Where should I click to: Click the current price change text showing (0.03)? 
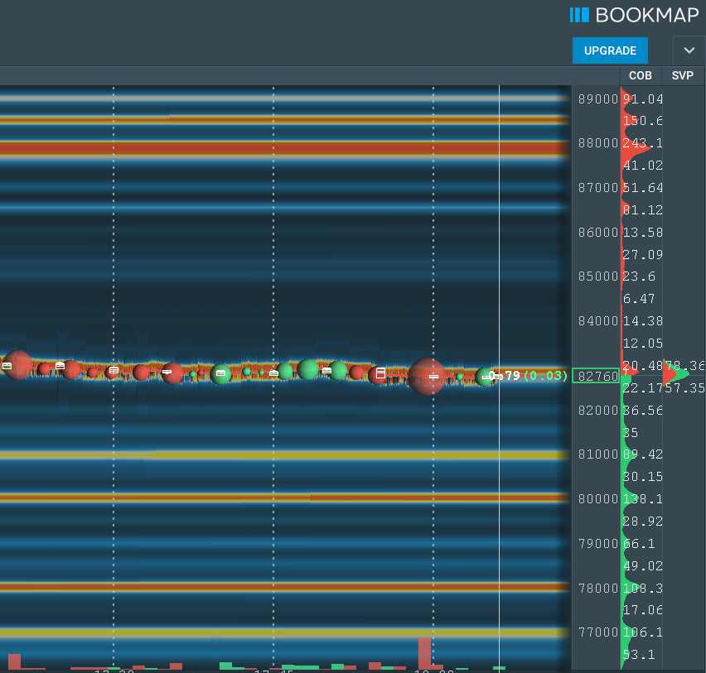coord(547,376)
